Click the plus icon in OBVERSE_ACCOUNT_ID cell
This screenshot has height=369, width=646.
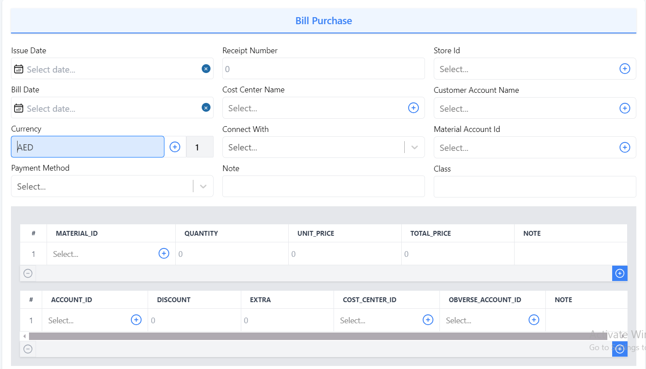pos(533,320)
